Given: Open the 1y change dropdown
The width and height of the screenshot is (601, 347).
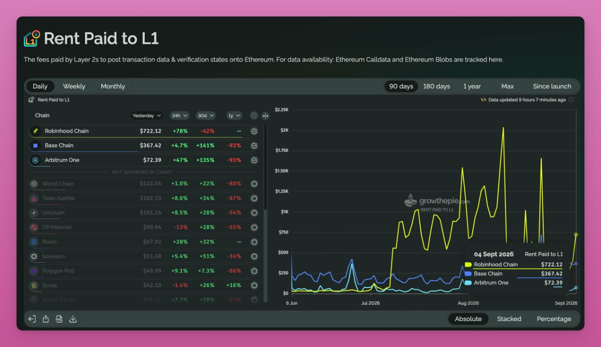Looking at the screenshot, I should [x=234, y=115].
